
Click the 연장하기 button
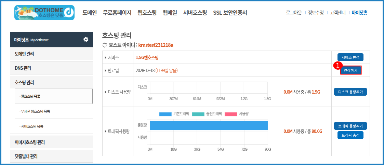[x=350, y=70]
